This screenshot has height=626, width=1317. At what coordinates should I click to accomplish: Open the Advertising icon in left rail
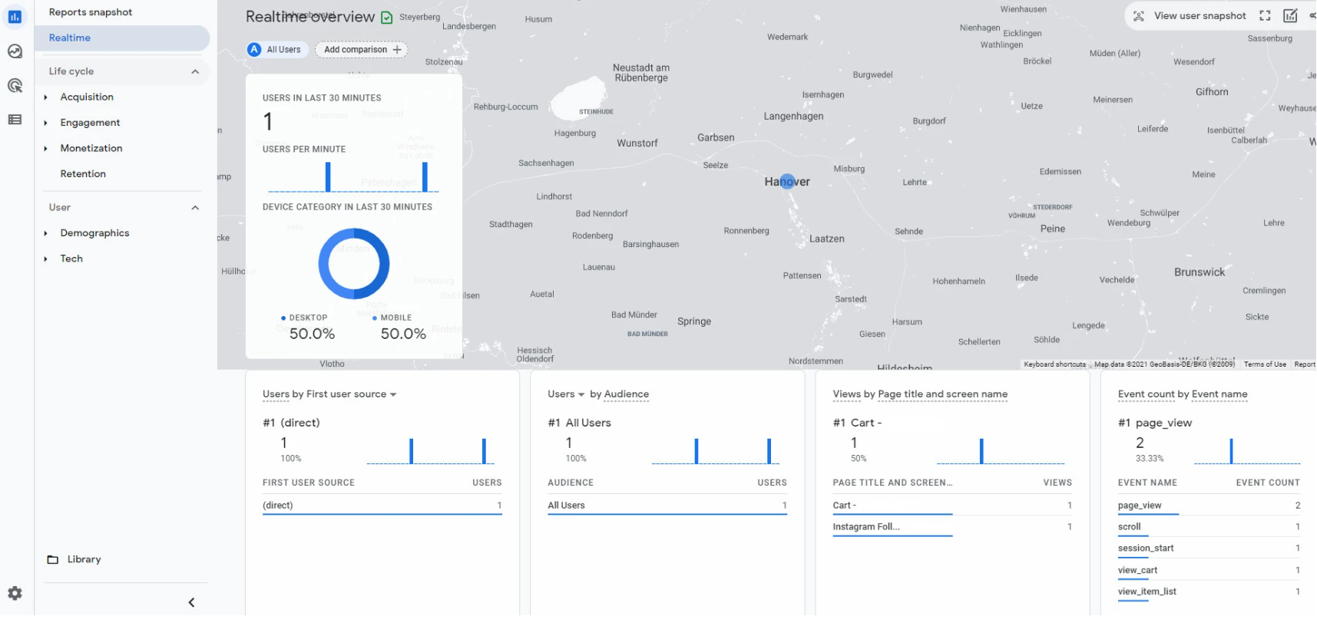(x=15, y=85)
